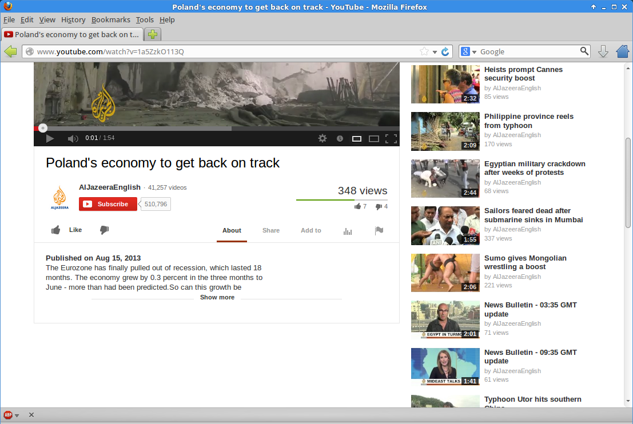
Task: Click the Egyptian crackdown video thumbnail
Action: (x=445, y=179)
